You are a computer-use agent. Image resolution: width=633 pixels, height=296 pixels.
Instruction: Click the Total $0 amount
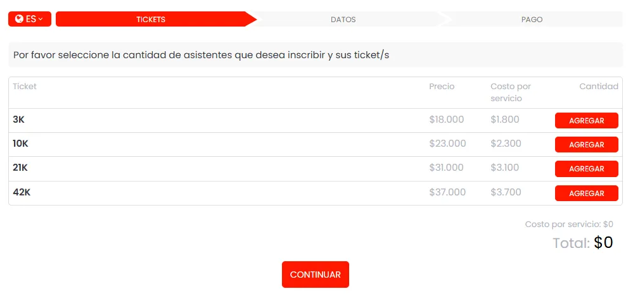coord(603,243)
